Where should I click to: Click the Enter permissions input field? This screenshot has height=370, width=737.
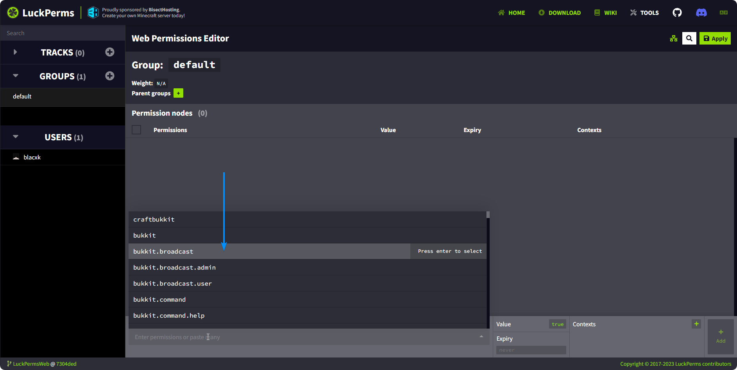[x=309, y=337]
